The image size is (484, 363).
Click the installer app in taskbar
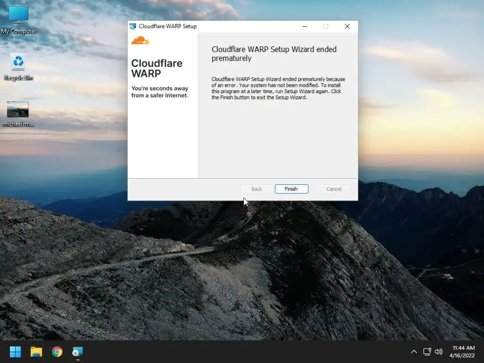point(78,352)
